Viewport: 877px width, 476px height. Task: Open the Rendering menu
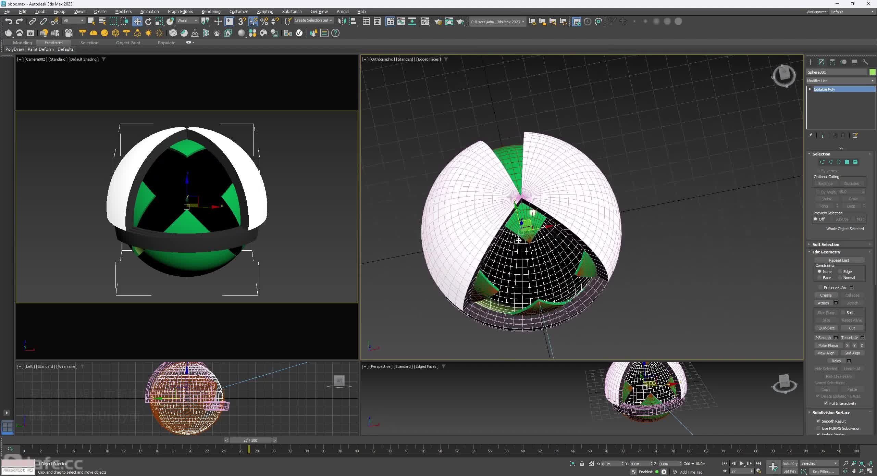point(211,11)
